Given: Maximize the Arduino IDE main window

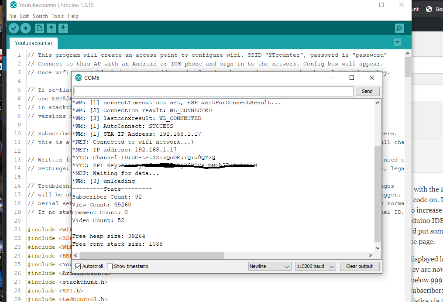Looking at the screenshot, I should point(381,5).
